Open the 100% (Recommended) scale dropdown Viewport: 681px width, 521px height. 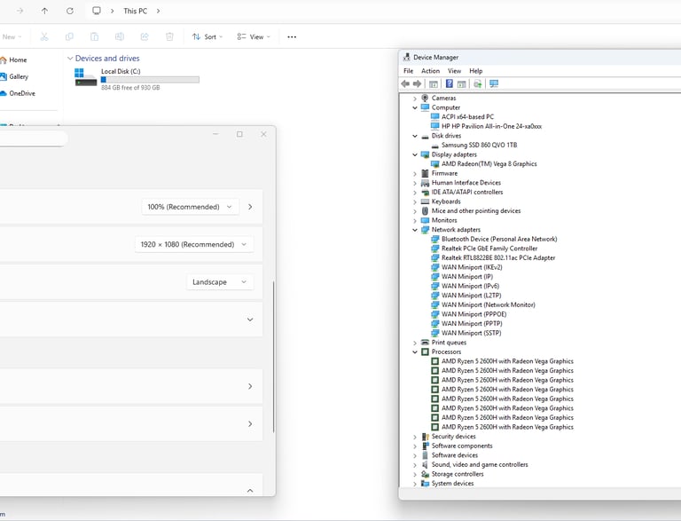point(191,207)
